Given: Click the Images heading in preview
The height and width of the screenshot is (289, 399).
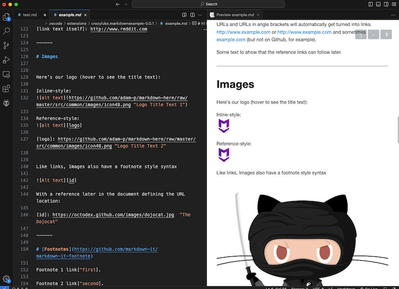Looking at the screenshot, I should pos(235,84).
